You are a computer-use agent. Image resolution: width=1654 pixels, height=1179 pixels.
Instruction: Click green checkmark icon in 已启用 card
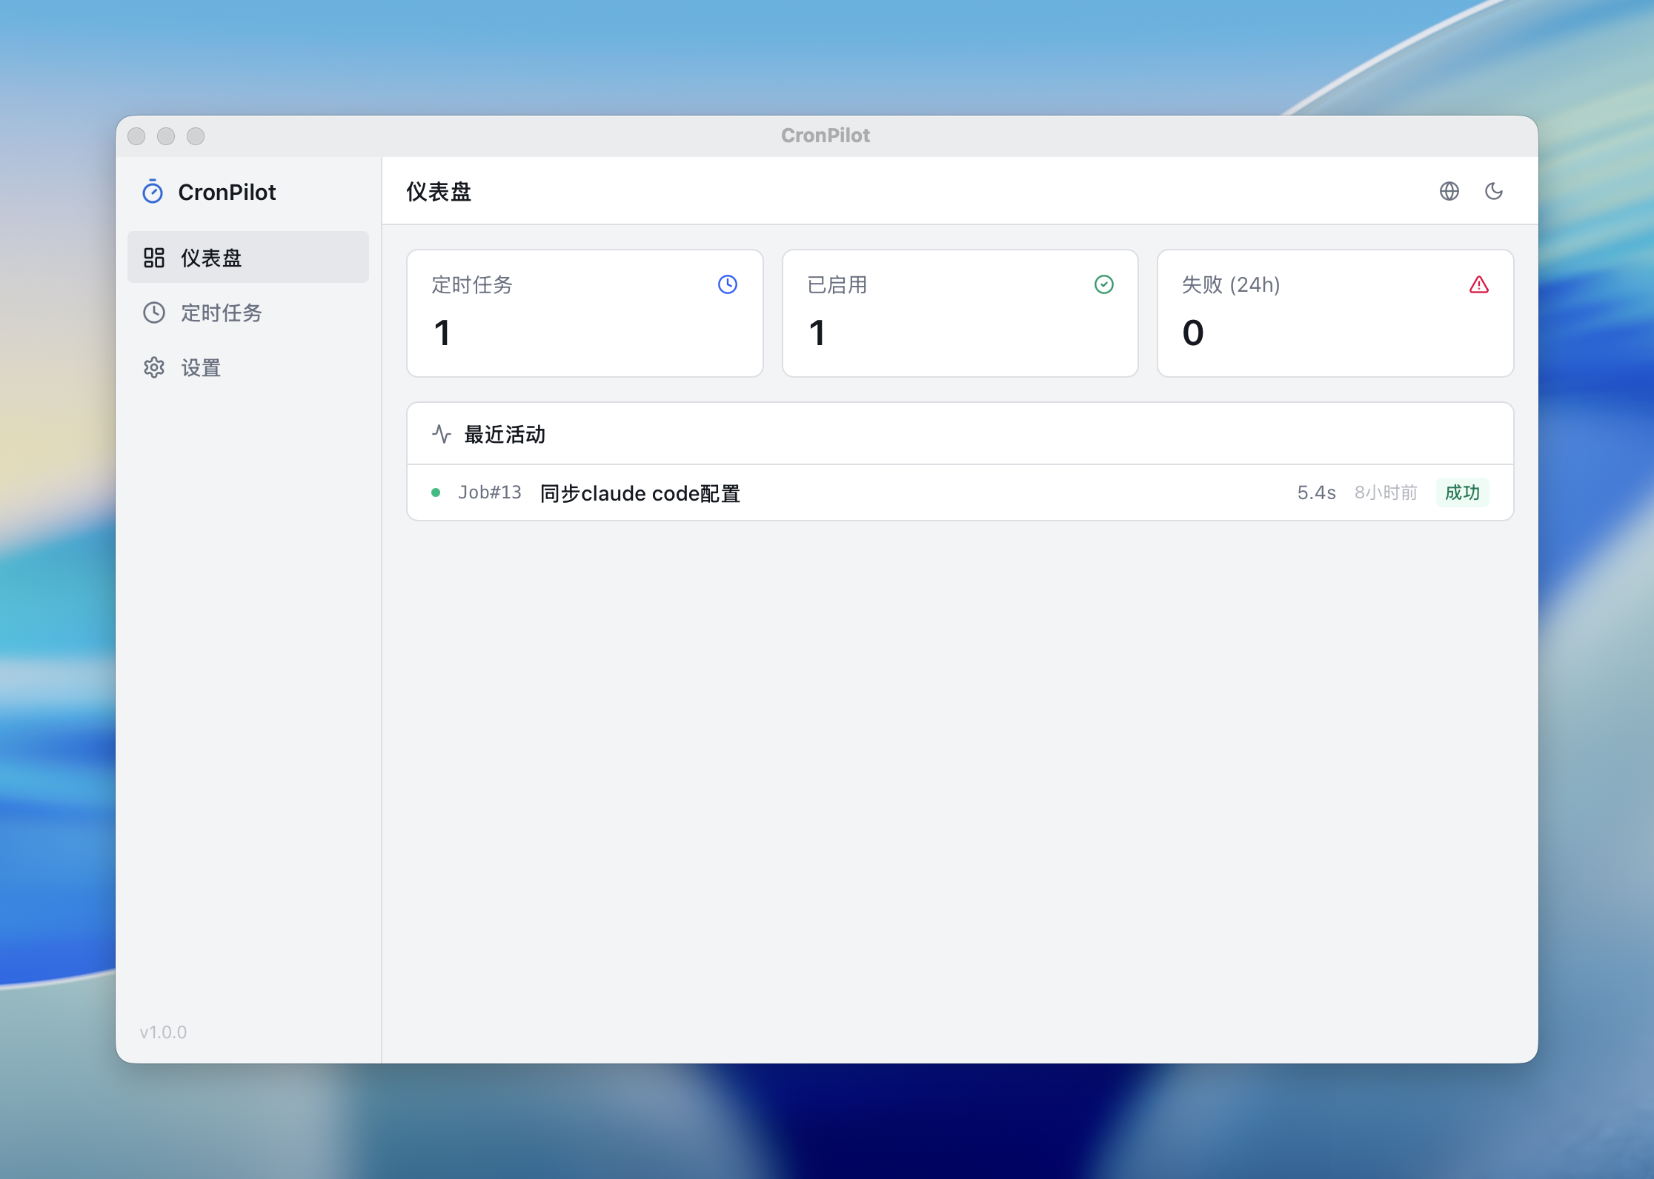tap(1103, 284)
